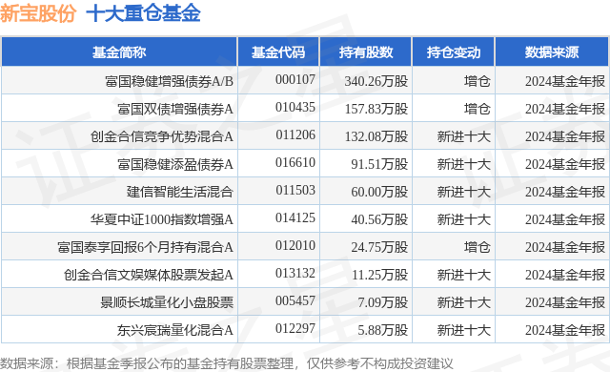
Task: Click 增仓 in the 010435 row
Action: pyautogui.click(x=477, y=109)
